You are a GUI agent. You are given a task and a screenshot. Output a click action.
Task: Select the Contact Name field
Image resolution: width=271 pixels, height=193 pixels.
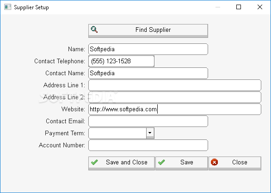point(148,73)
